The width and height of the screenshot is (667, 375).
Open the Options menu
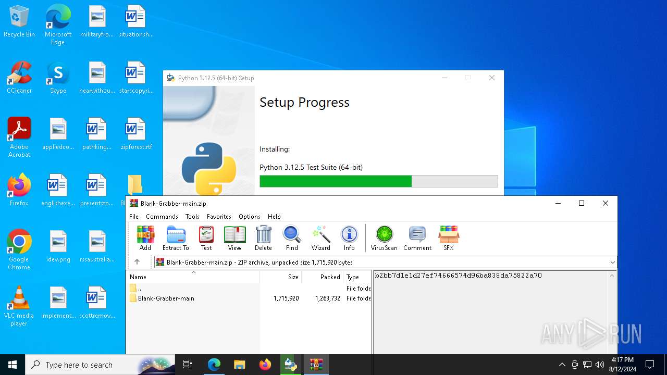pos(250,217)
